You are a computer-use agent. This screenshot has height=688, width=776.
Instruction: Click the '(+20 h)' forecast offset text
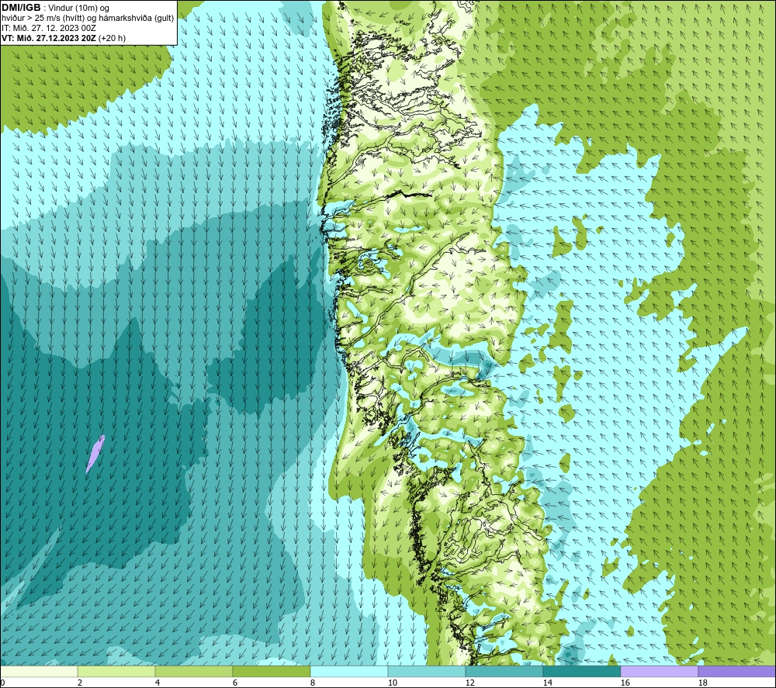112,38
